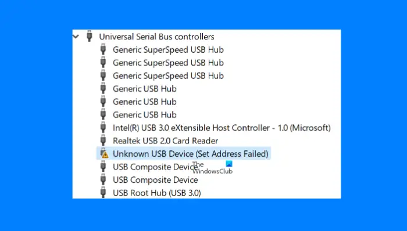Click the second Generic USB Hub icon

(103, 101)
